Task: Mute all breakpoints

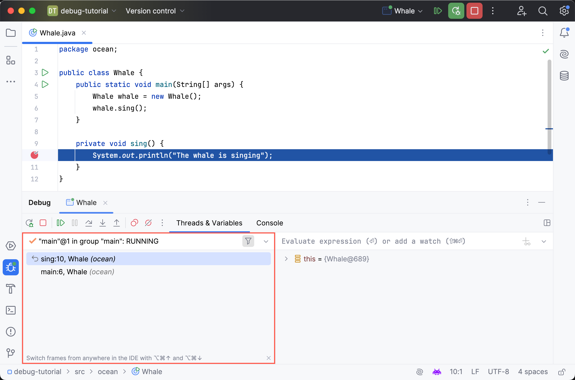Action: 148,223
